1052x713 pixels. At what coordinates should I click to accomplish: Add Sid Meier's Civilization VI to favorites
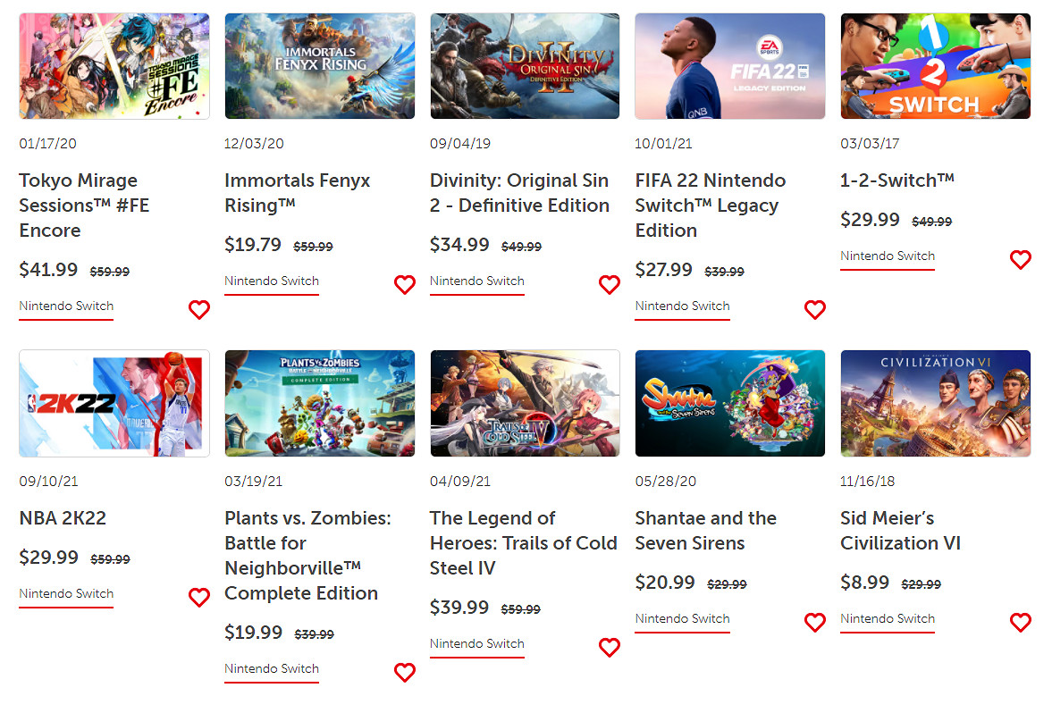tap(1021, 623)
